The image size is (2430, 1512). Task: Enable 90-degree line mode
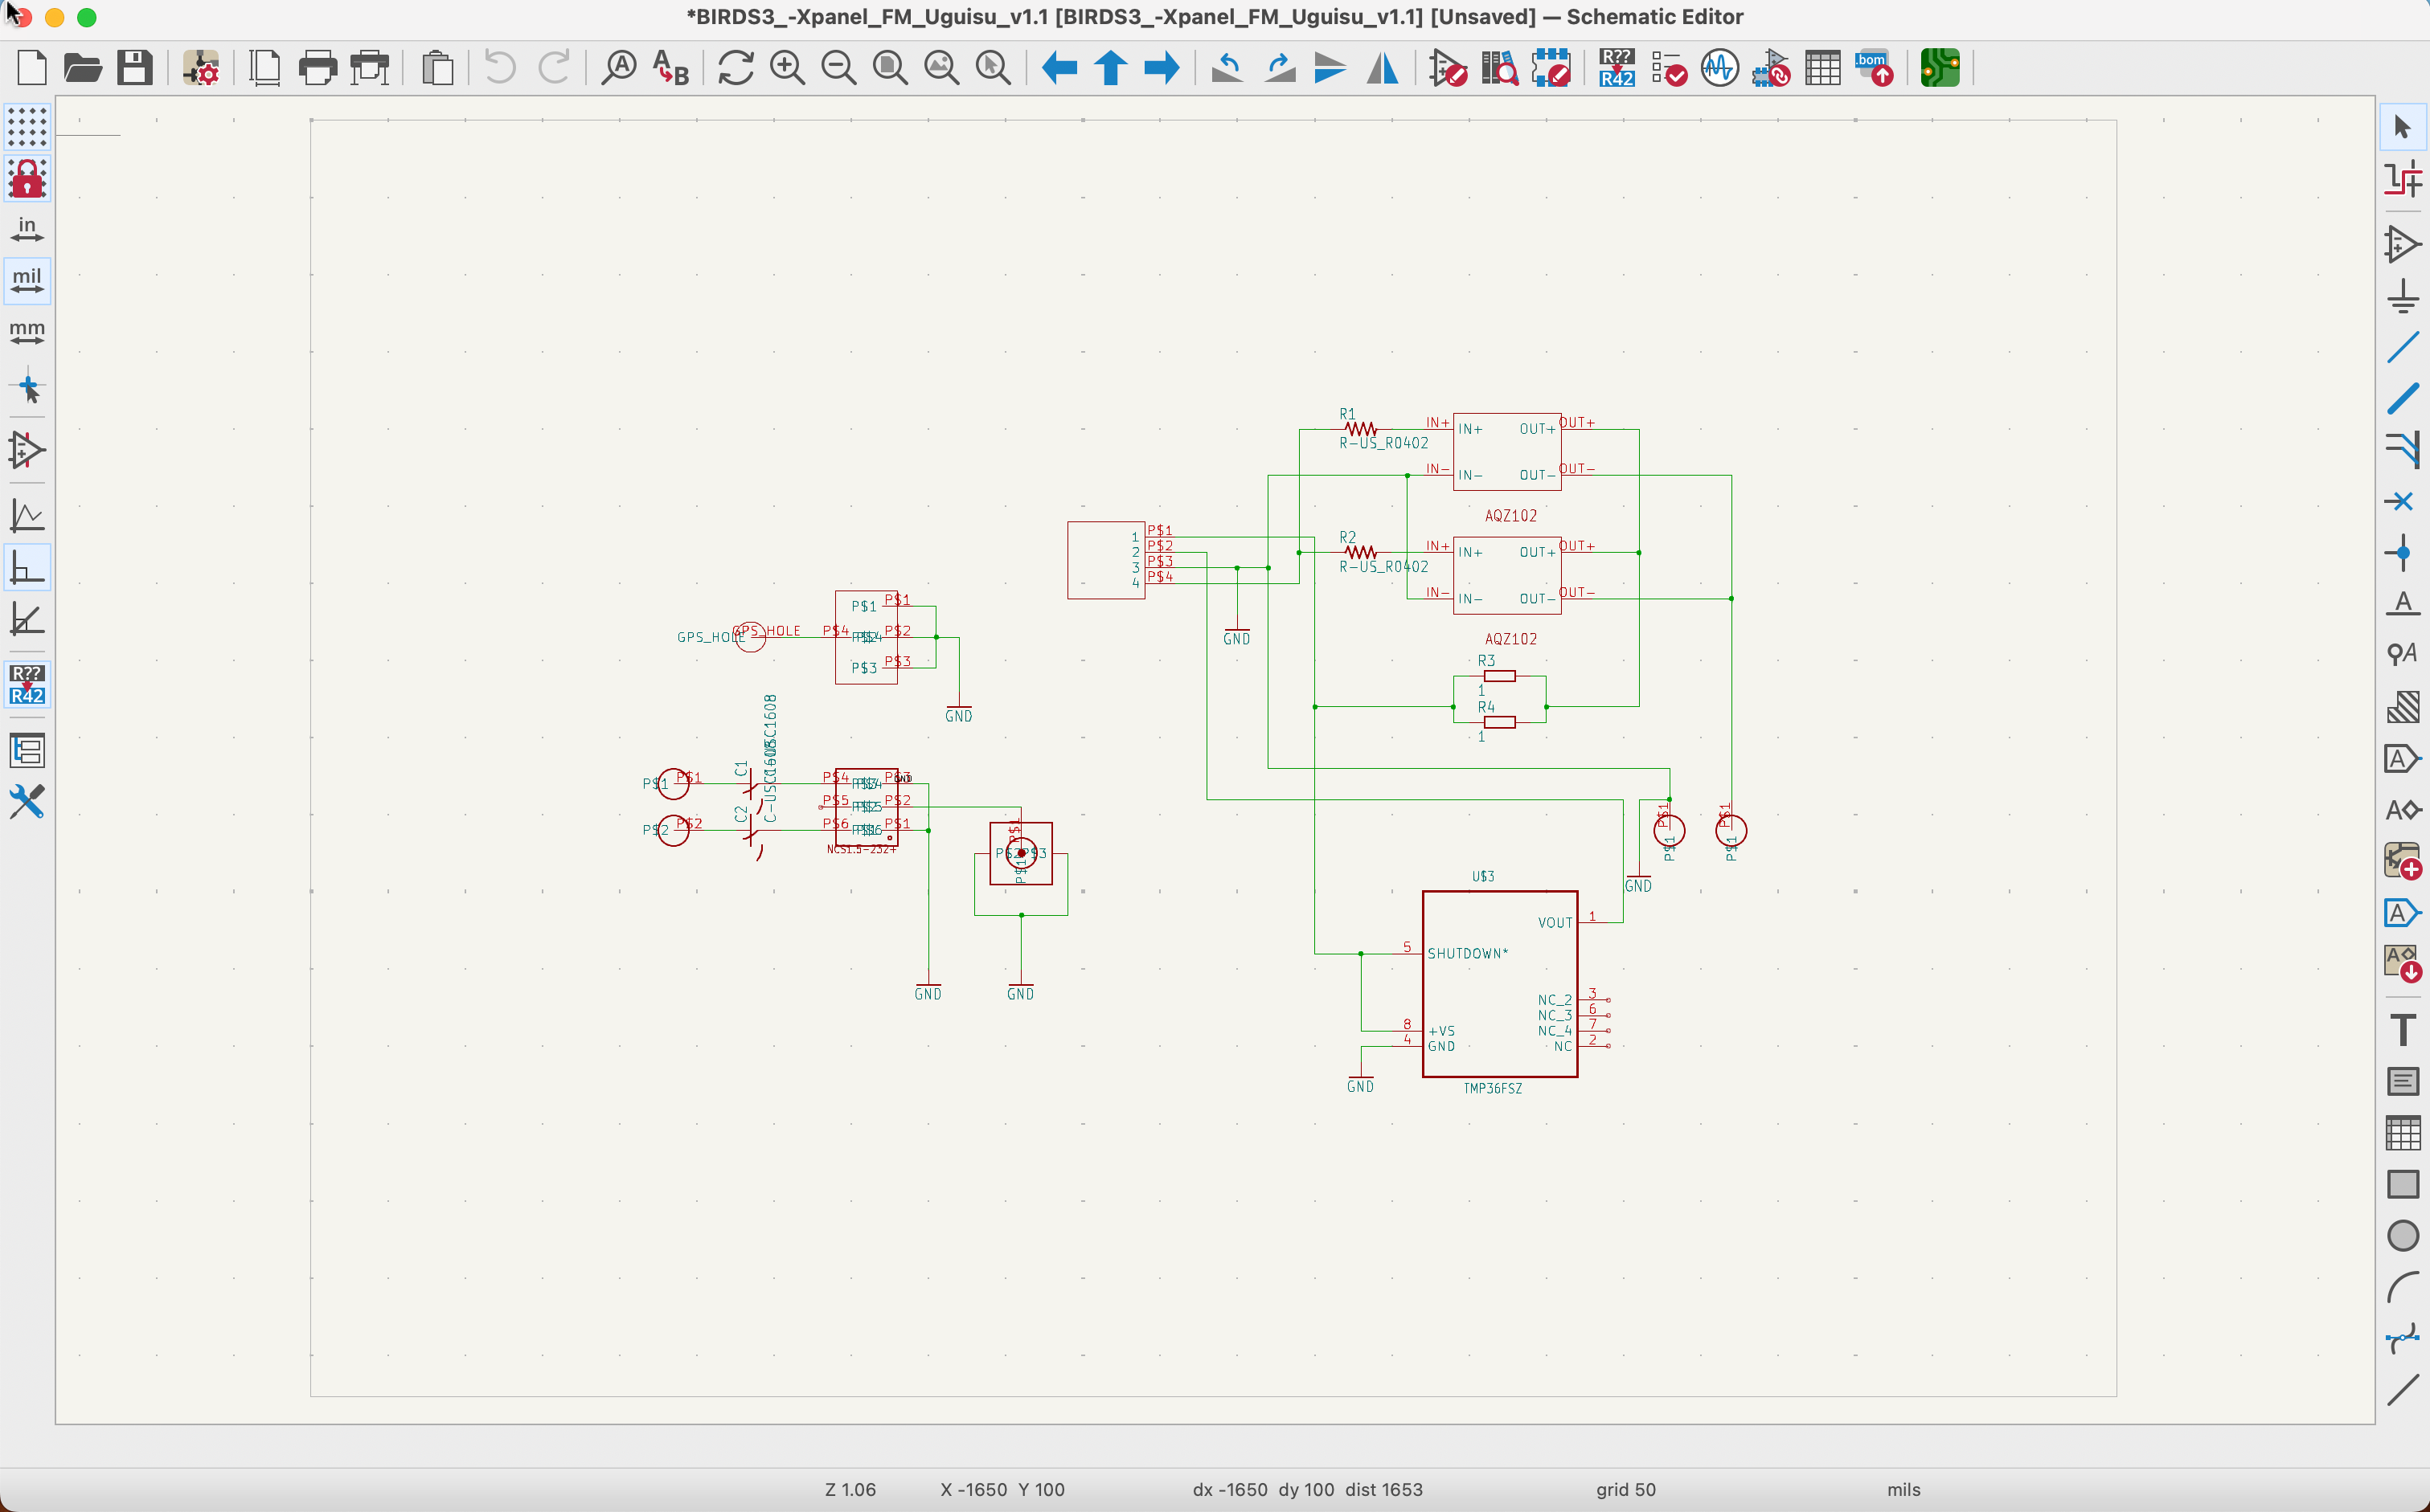point(27,568)
